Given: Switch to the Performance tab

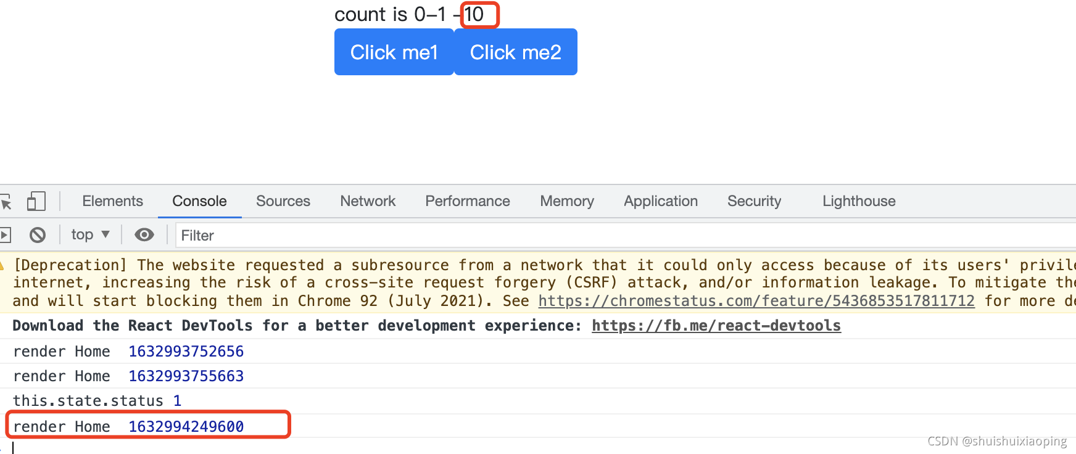Looking at the screenshot, I should [468, 201].
